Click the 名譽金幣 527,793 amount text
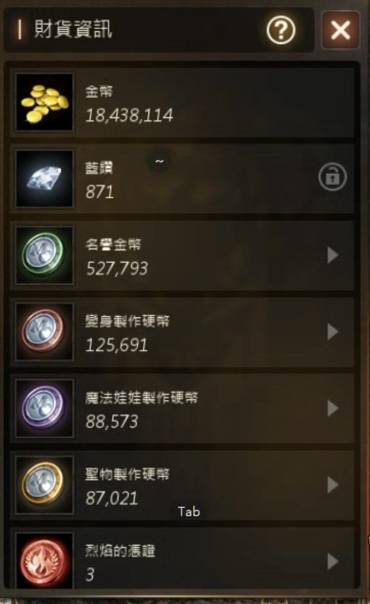The width and height of the screenshot is (370, 604). click(x=117, y=268)
